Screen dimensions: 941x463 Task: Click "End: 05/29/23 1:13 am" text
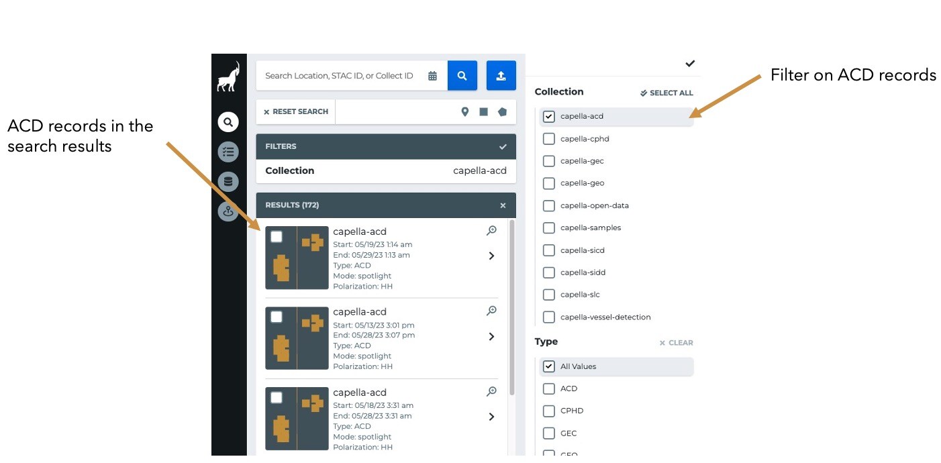(x=371, y=255)
